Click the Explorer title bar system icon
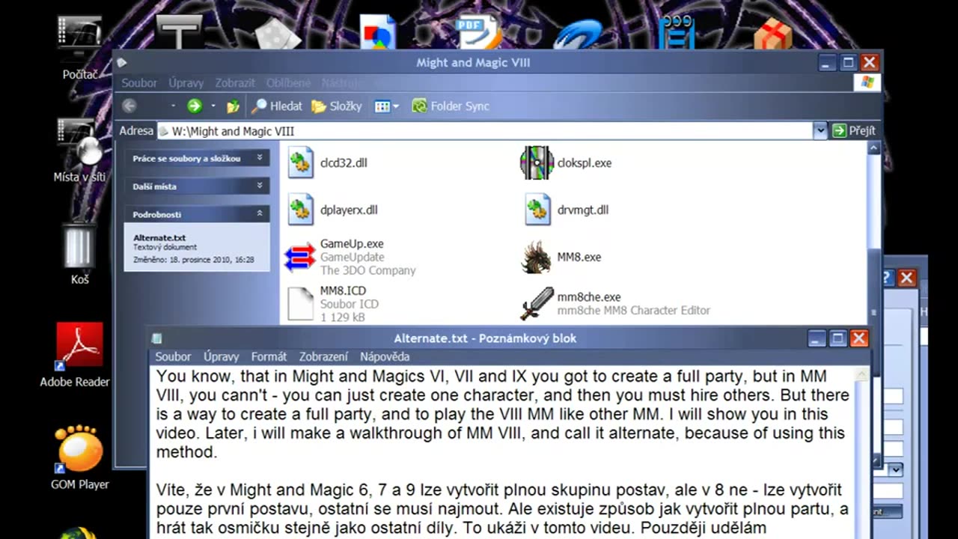The width and height of the screenshot is (958, 539). pyautogui.click(x=122, y=63)
